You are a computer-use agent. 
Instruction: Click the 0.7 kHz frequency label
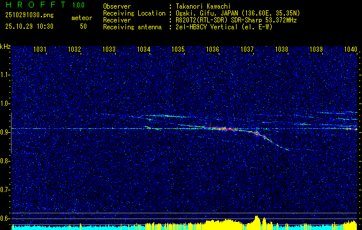(x=4, y=190)
